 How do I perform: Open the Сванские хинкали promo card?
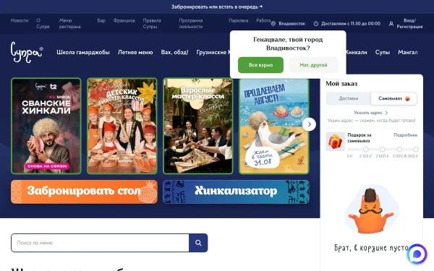[46, 126]
